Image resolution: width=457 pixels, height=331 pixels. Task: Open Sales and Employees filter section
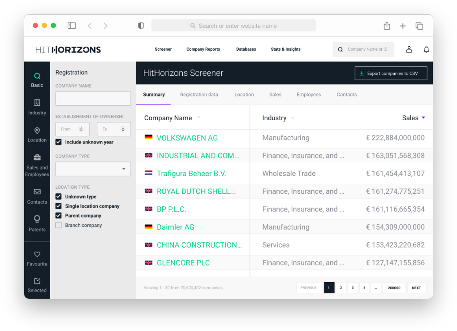[37, 165]
